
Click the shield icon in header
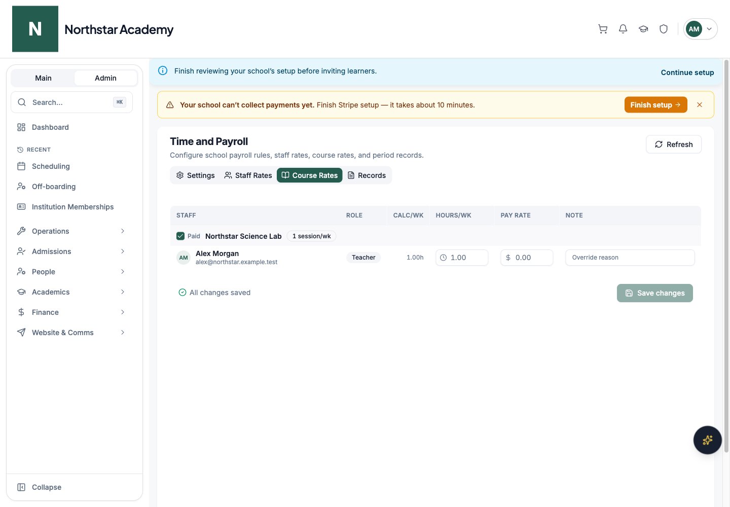pyautogui.click(x=664, y=29)
